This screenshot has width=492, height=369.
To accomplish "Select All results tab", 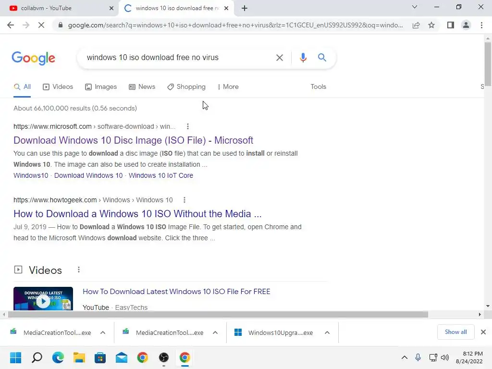I will click(22, 86).
